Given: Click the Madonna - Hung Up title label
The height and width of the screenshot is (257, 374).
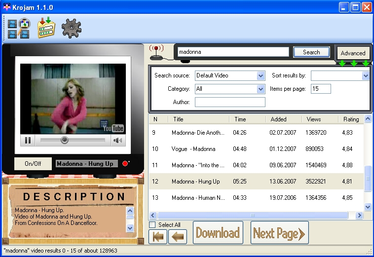Looking at the screenshot, I should (86, 164).
